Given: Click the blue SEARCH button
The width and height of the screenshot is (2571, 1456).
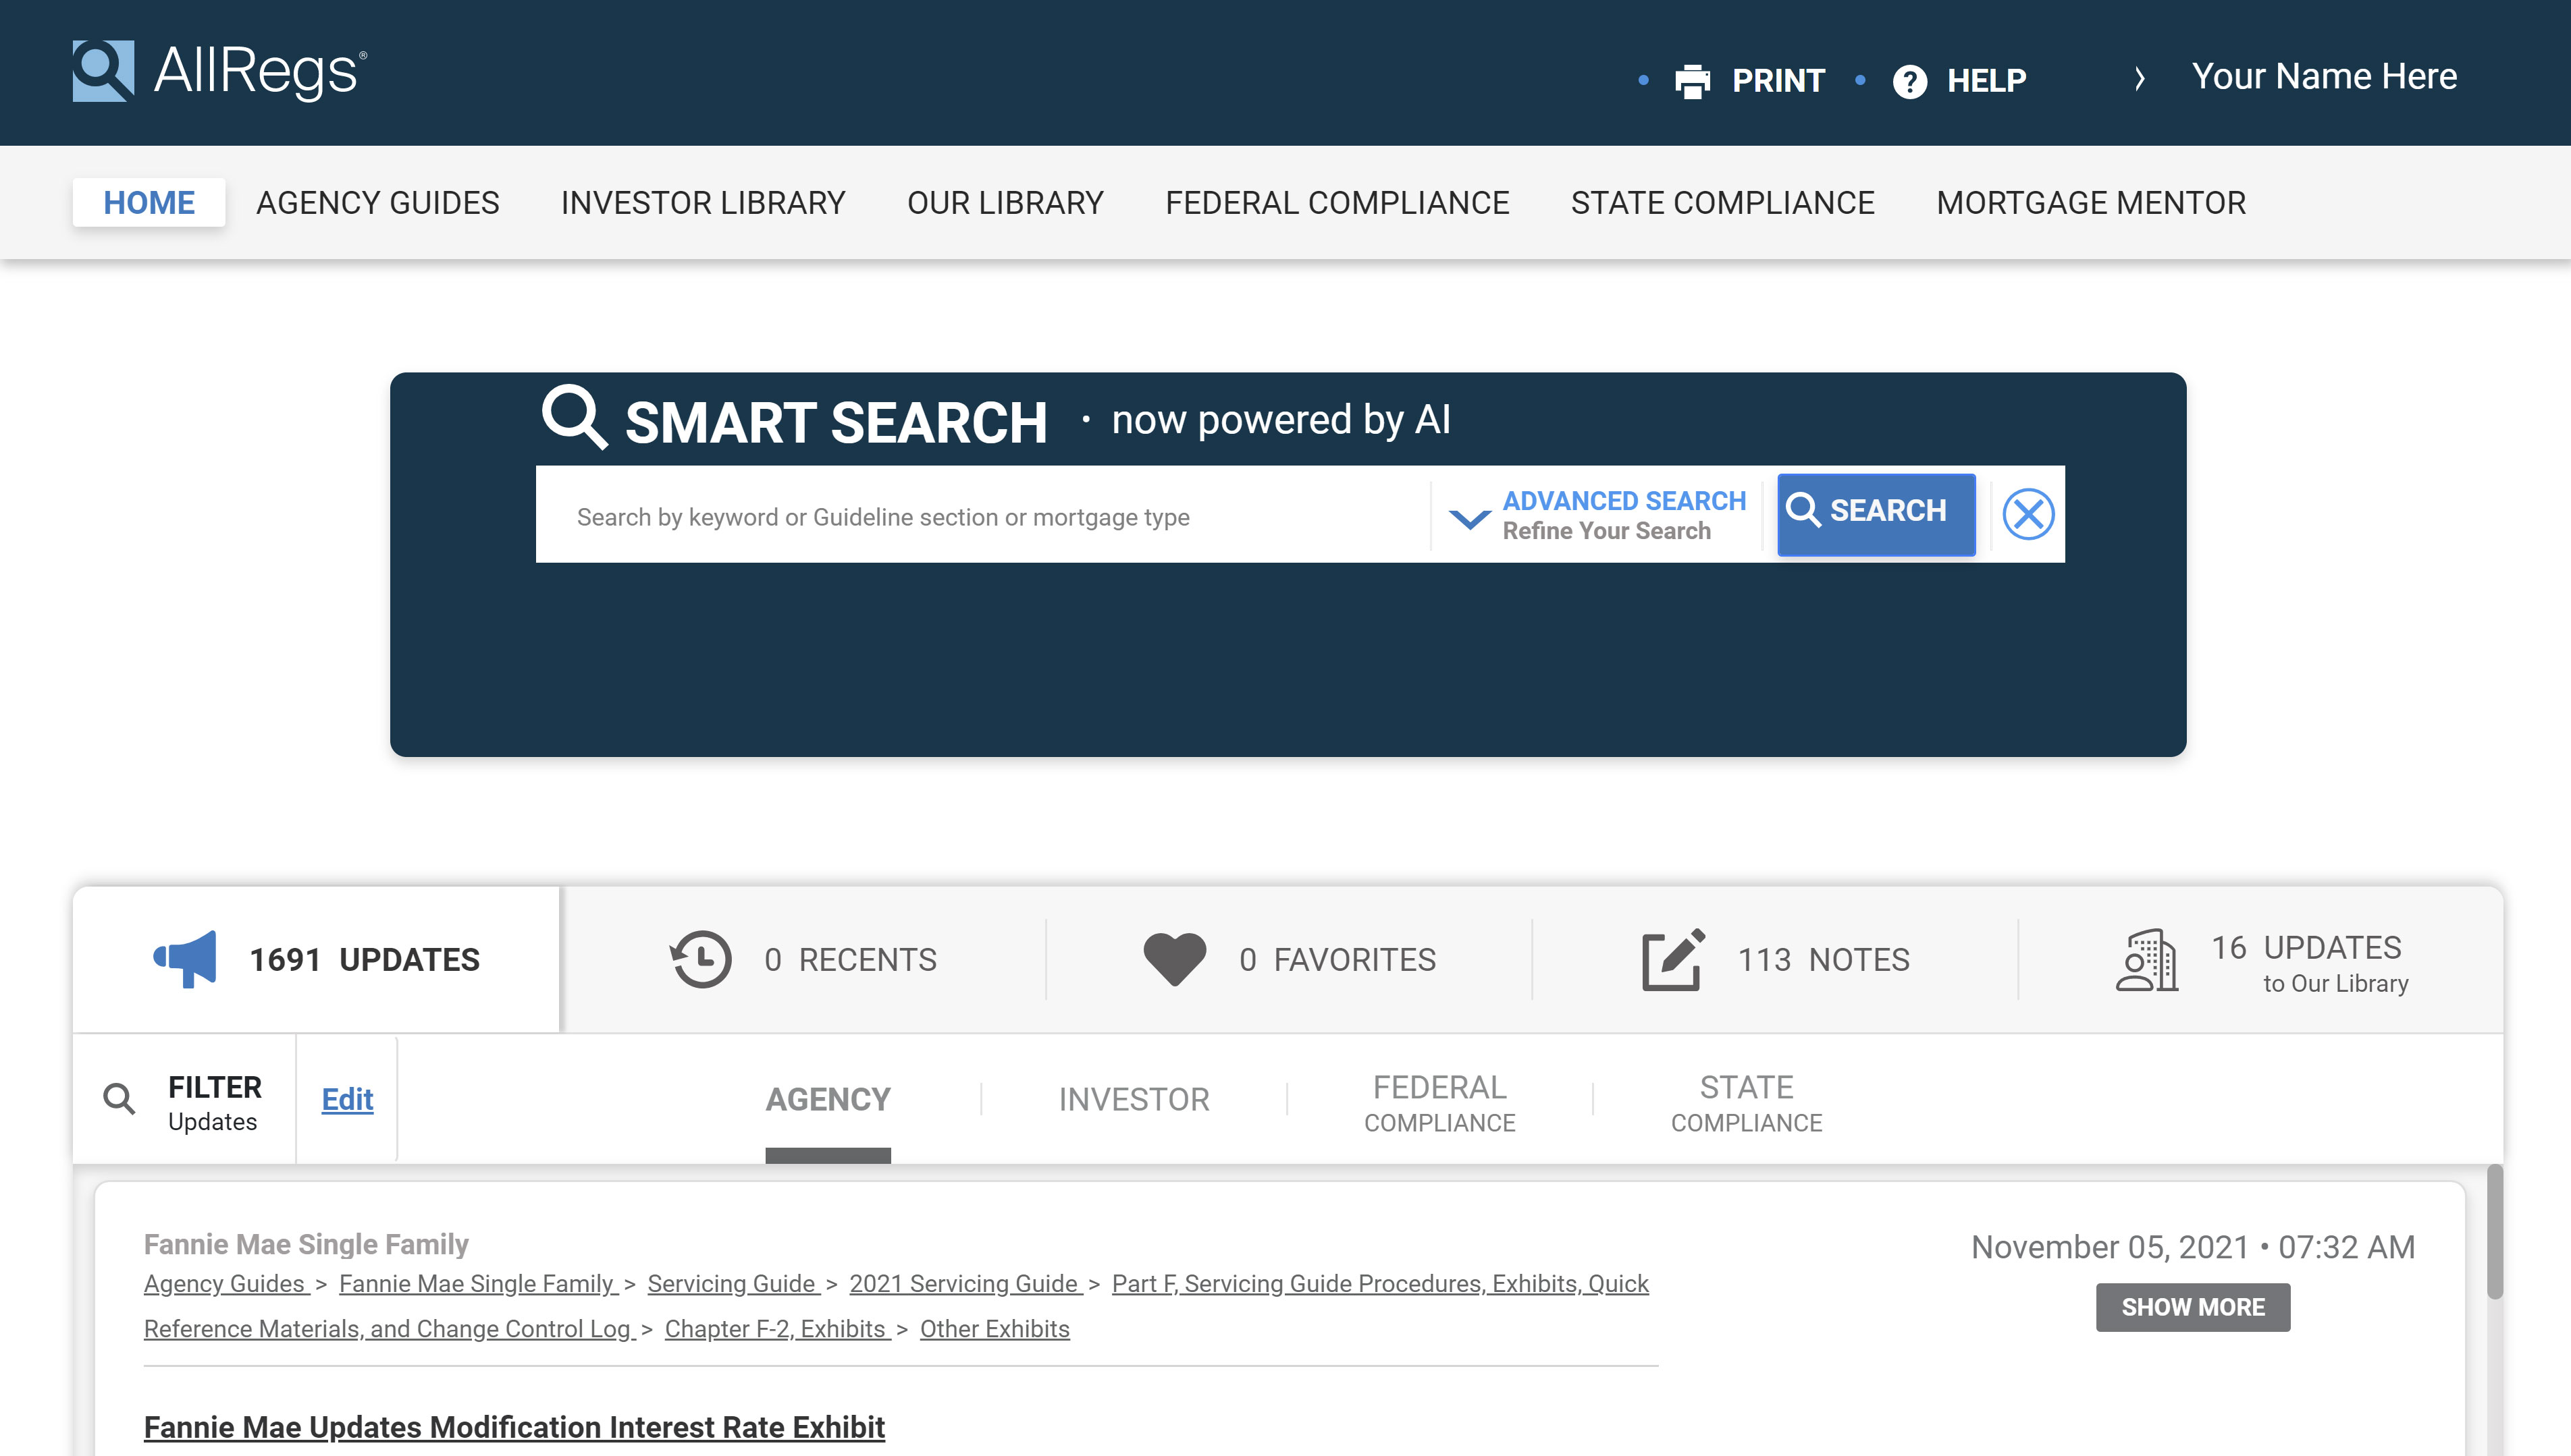Looking at the screenshot, I should pyautogui.click(x=1876, y=514).
